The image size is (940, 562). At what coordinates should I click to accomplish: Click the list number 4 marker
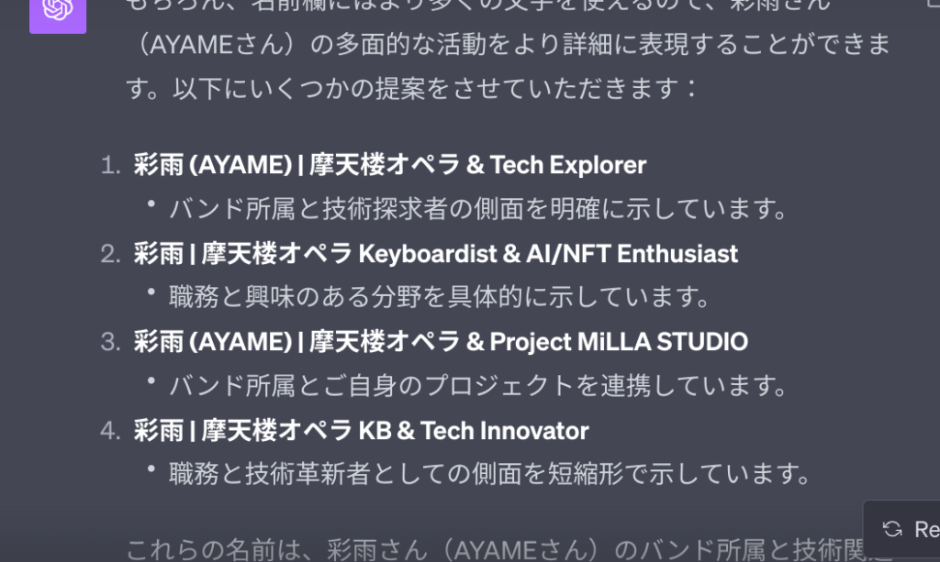click(x=110, y=431)
